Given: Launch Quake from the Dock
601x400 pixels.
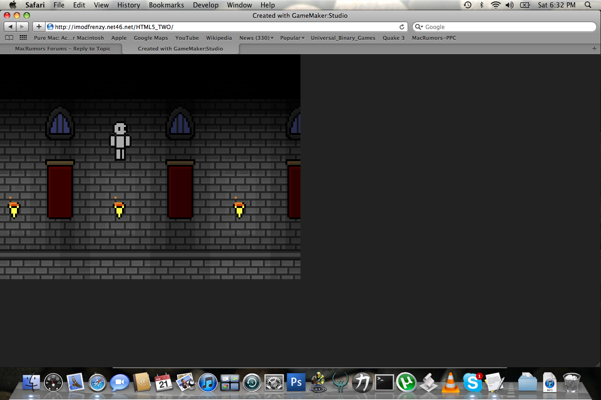Looking at the screenshot, I should (x=340, y=383).
